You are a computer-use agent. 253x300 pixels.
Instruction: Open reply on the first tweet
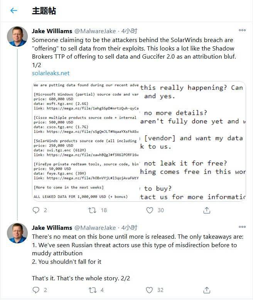tap(36, 210)
